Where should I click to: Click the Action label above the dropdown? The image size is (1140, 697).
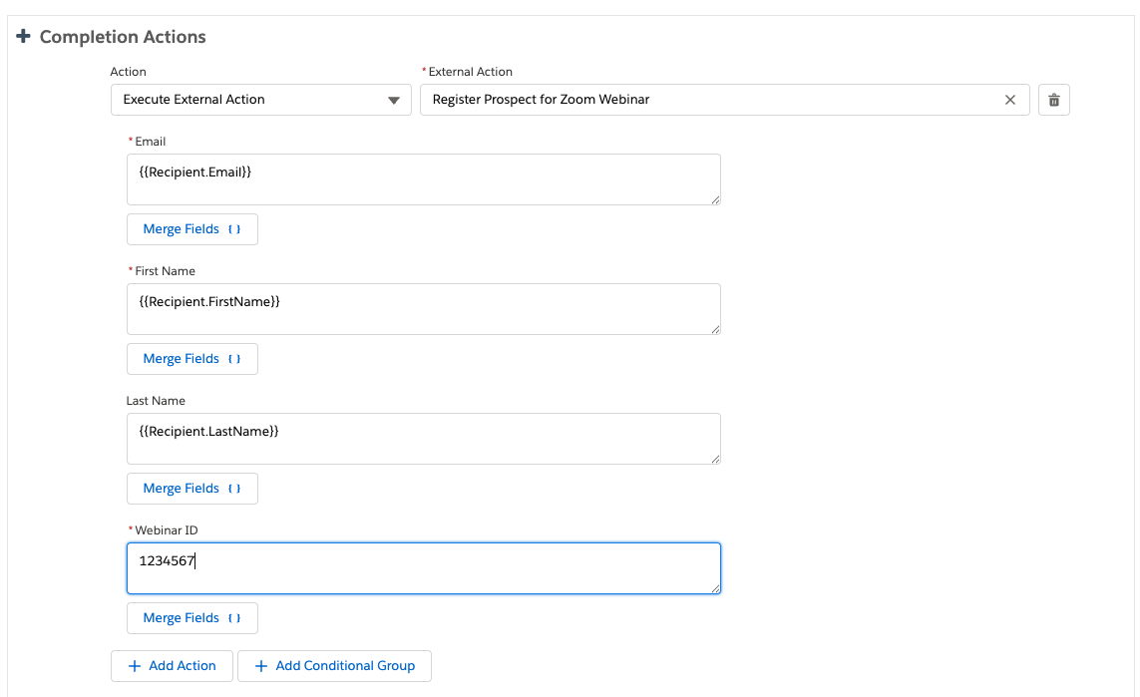click(x=128, y=72)
